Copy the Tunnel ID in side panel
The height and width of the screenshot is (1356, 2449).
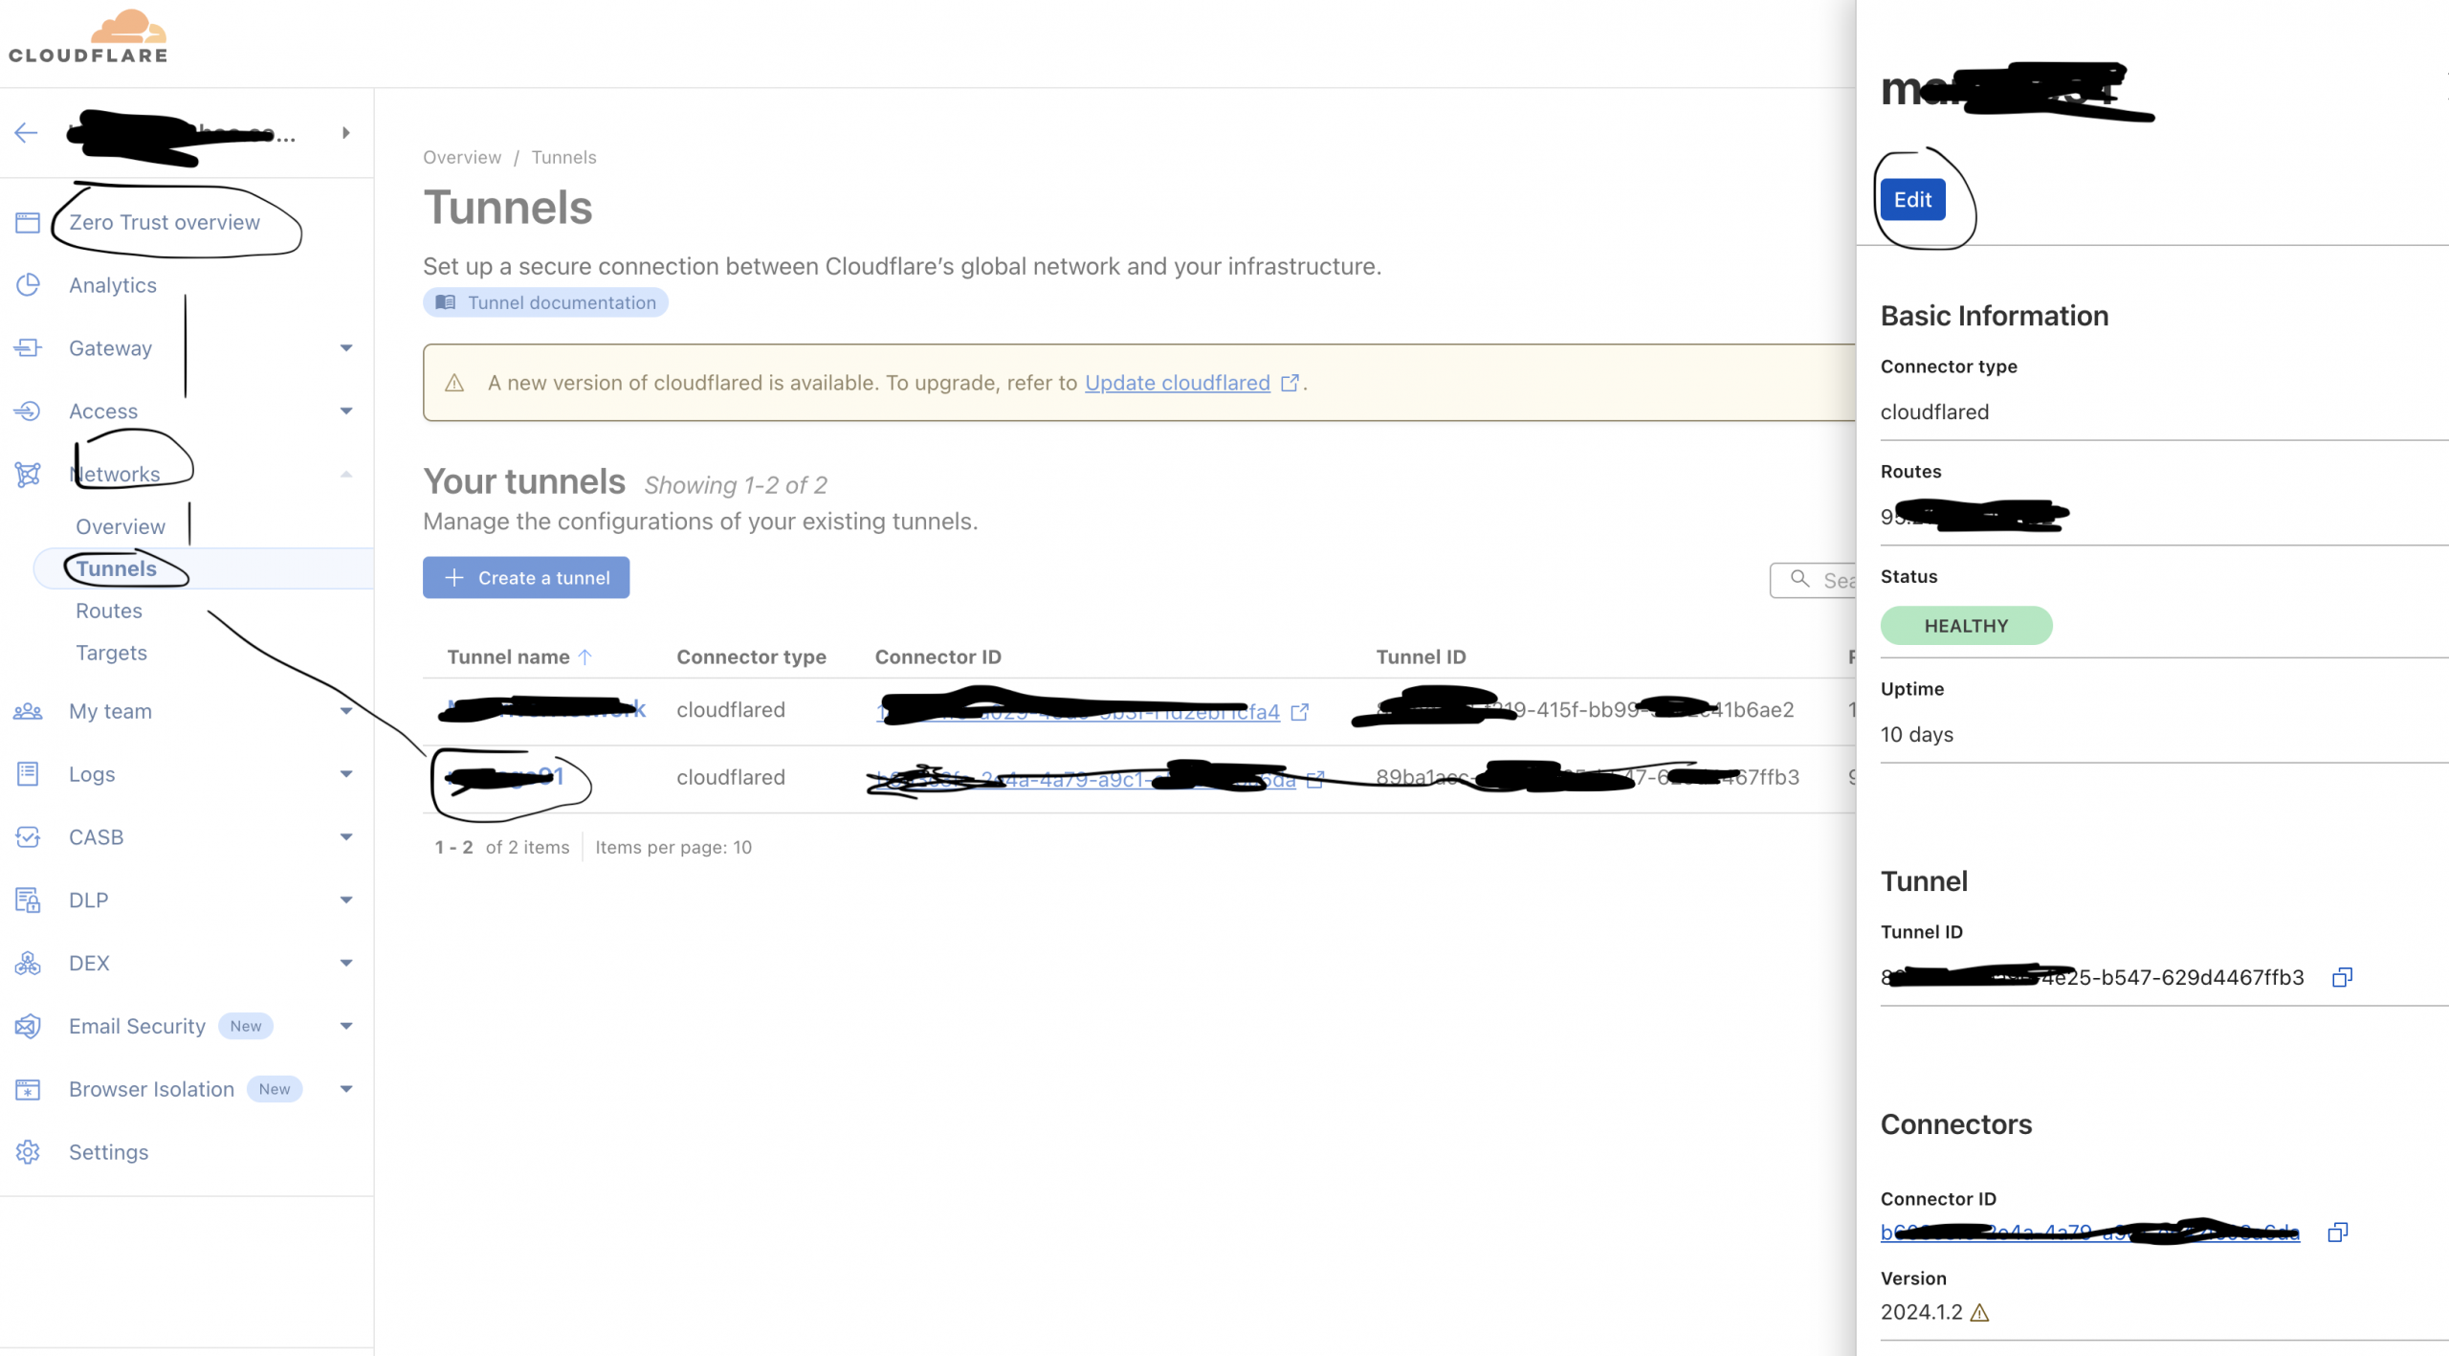[x=2342, y=977]
